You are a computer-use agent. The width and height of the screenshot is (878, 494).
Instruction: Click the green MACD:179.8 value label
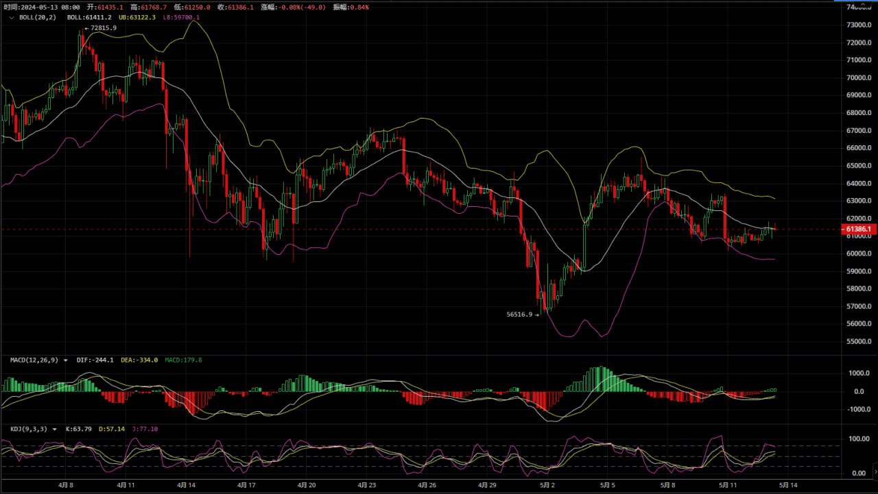coord(183,360)
